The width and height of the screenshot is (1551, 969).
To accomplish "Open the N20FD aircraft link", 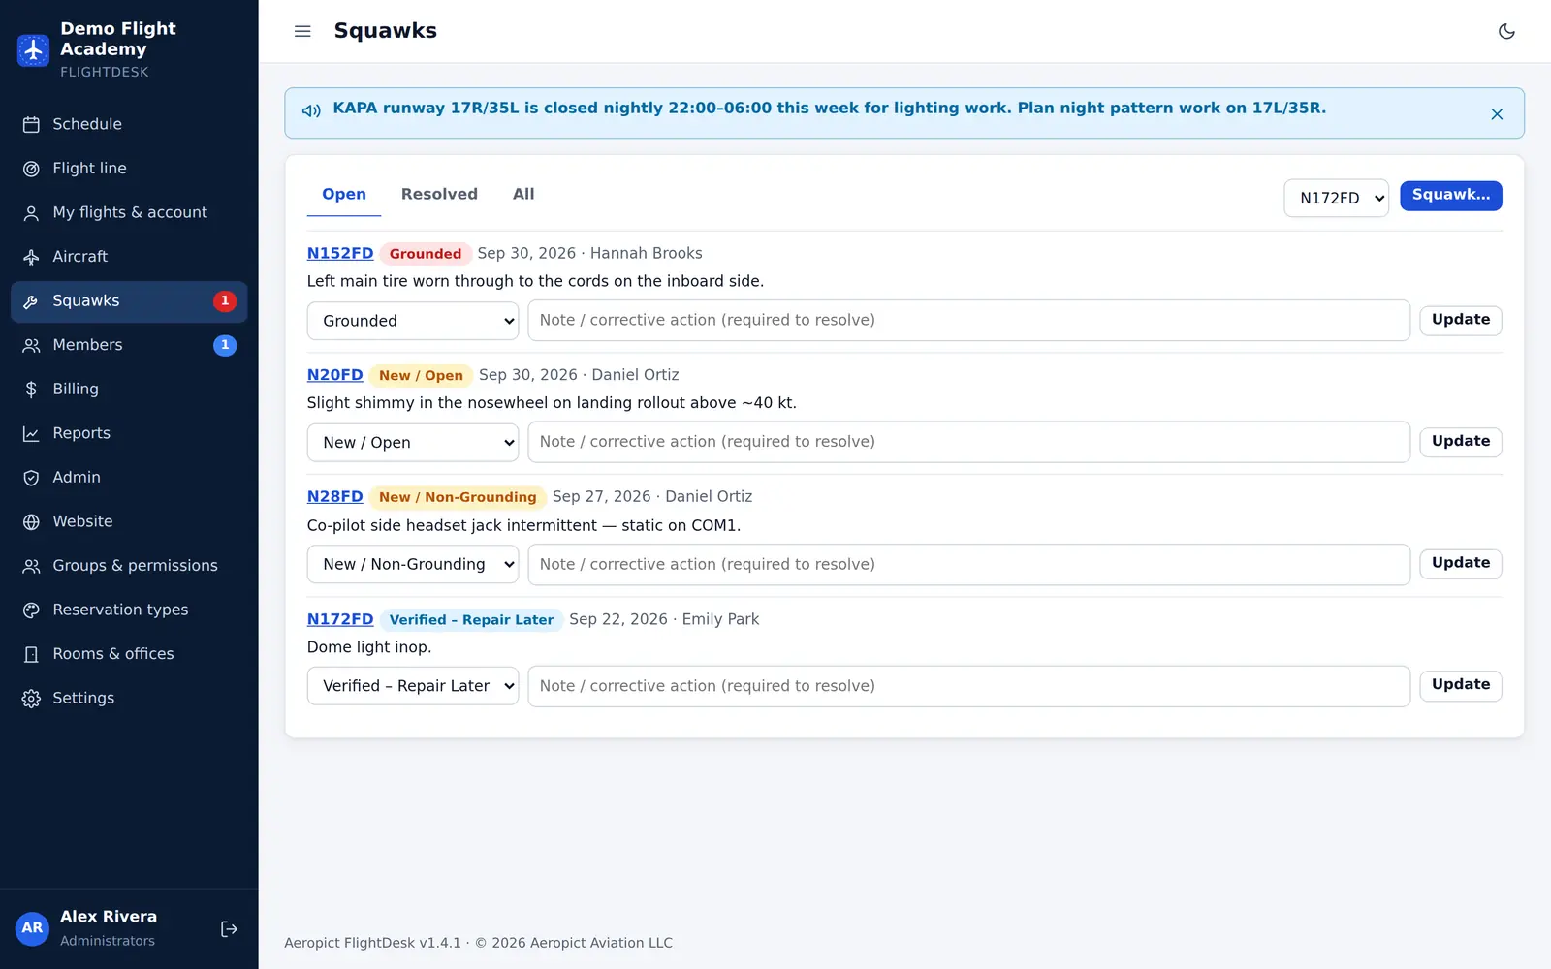I will tap(334, 375).
